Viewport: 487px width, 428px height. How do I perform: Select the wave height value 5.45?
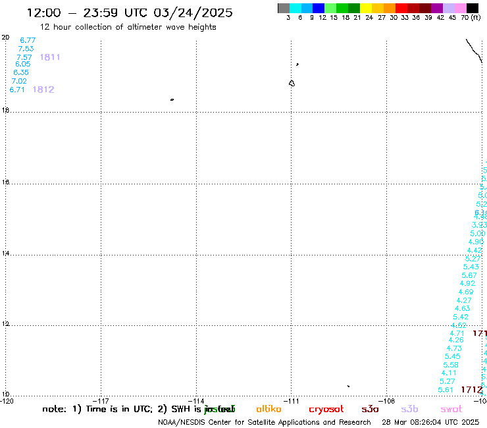pos(453,356)
